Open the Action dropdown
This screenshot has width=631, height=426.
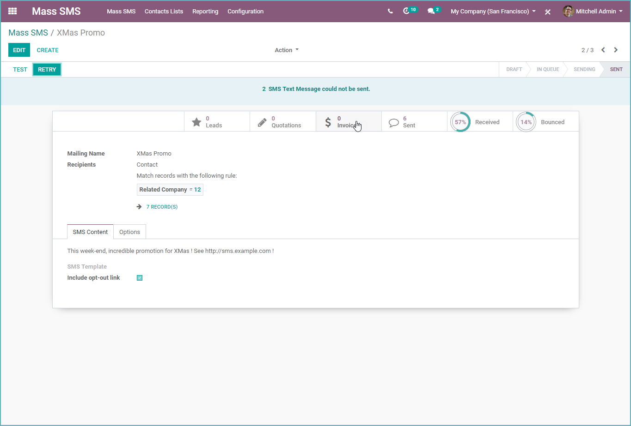(x=286, y=50)
